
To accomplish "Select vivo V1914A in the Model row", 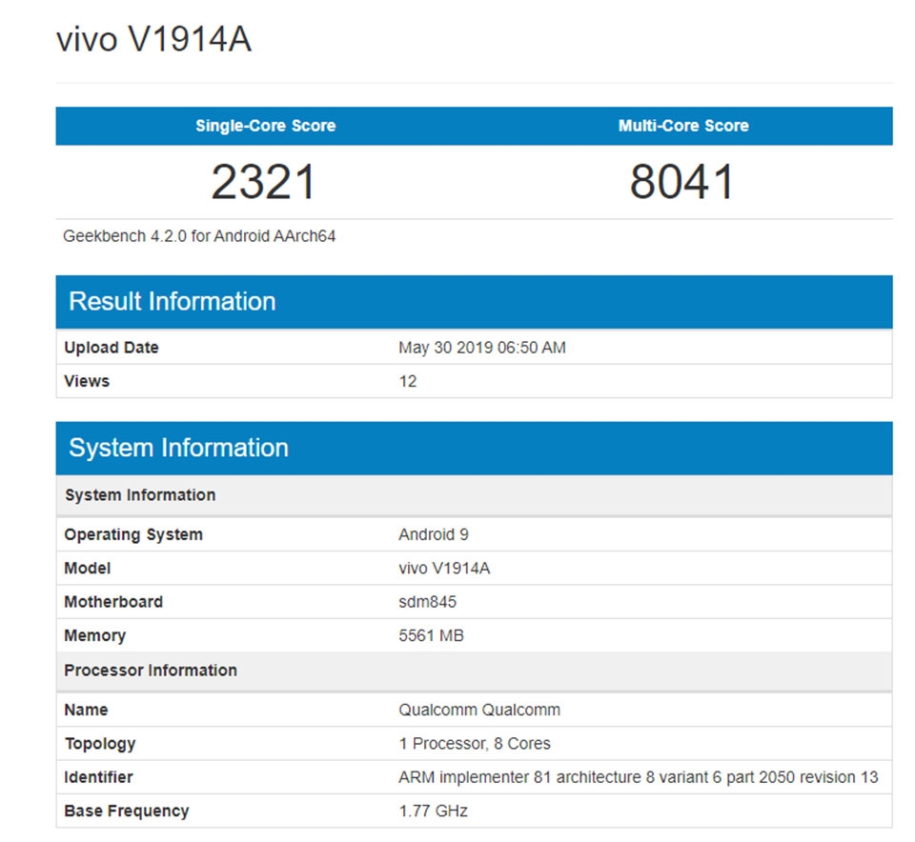I will (444, 569).
